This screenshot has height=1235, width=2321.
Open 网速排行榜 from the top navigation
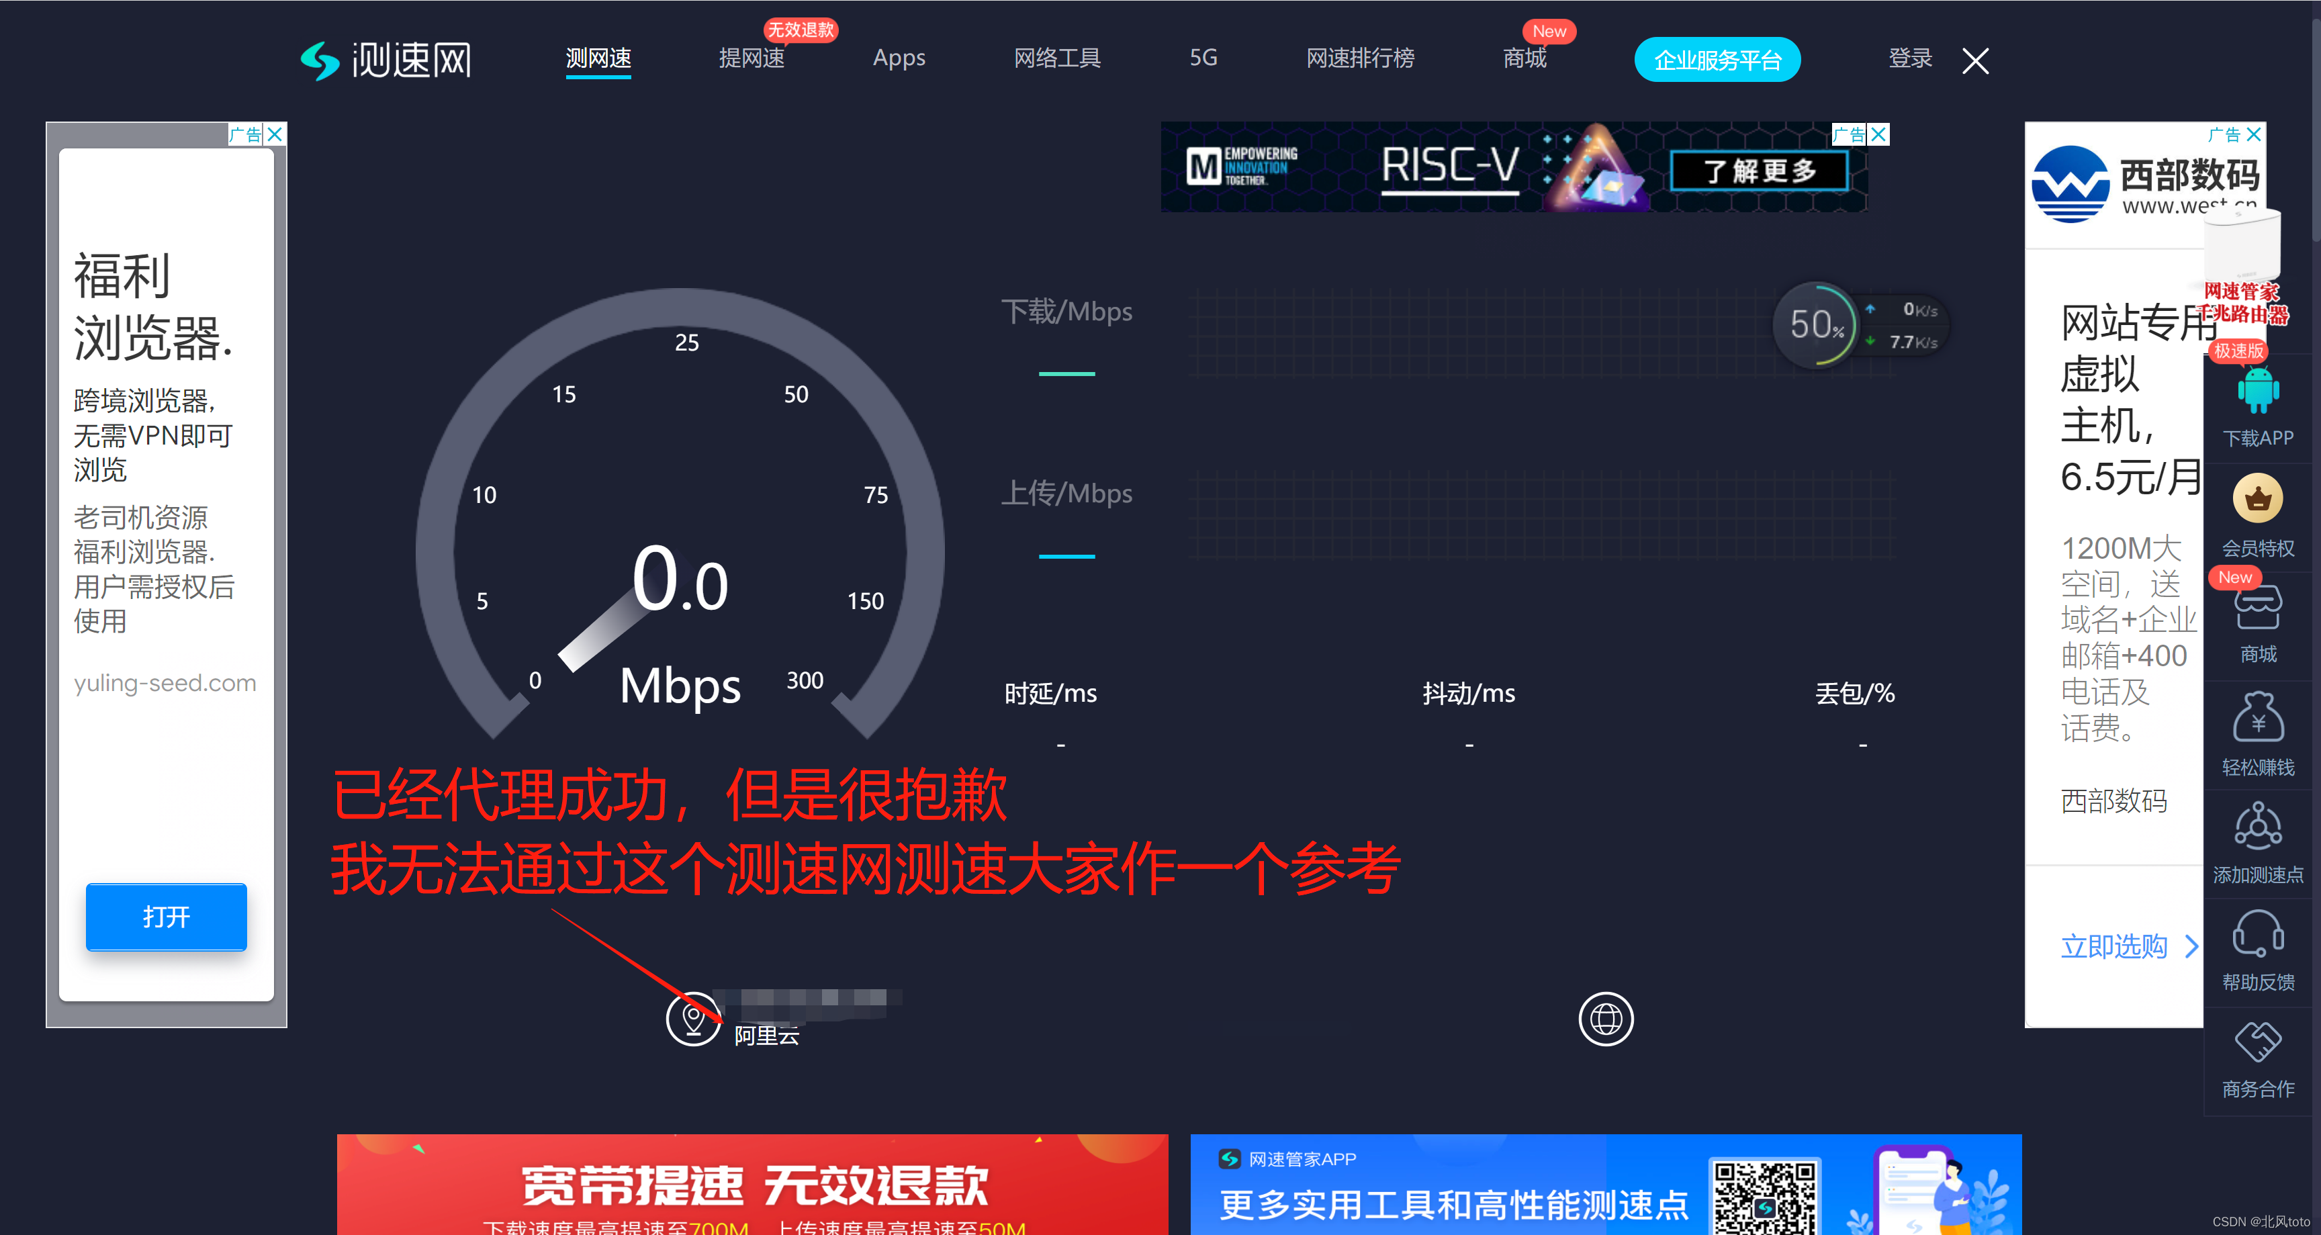1361,58
